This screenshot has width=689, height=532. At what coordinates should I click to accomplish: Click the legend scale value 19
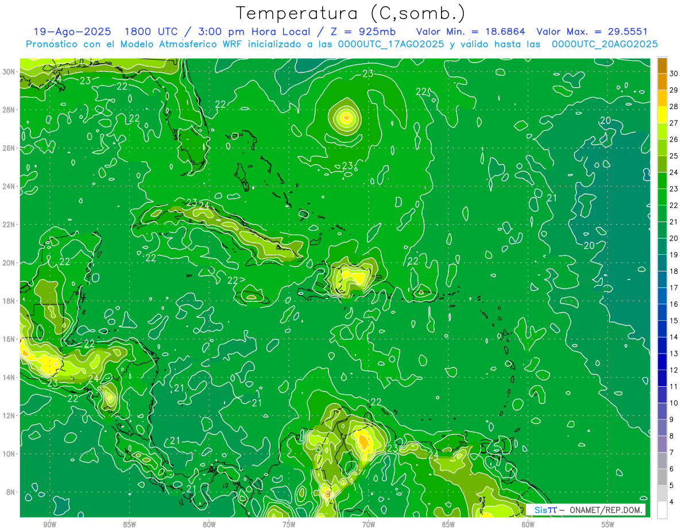tap(674, 254)
